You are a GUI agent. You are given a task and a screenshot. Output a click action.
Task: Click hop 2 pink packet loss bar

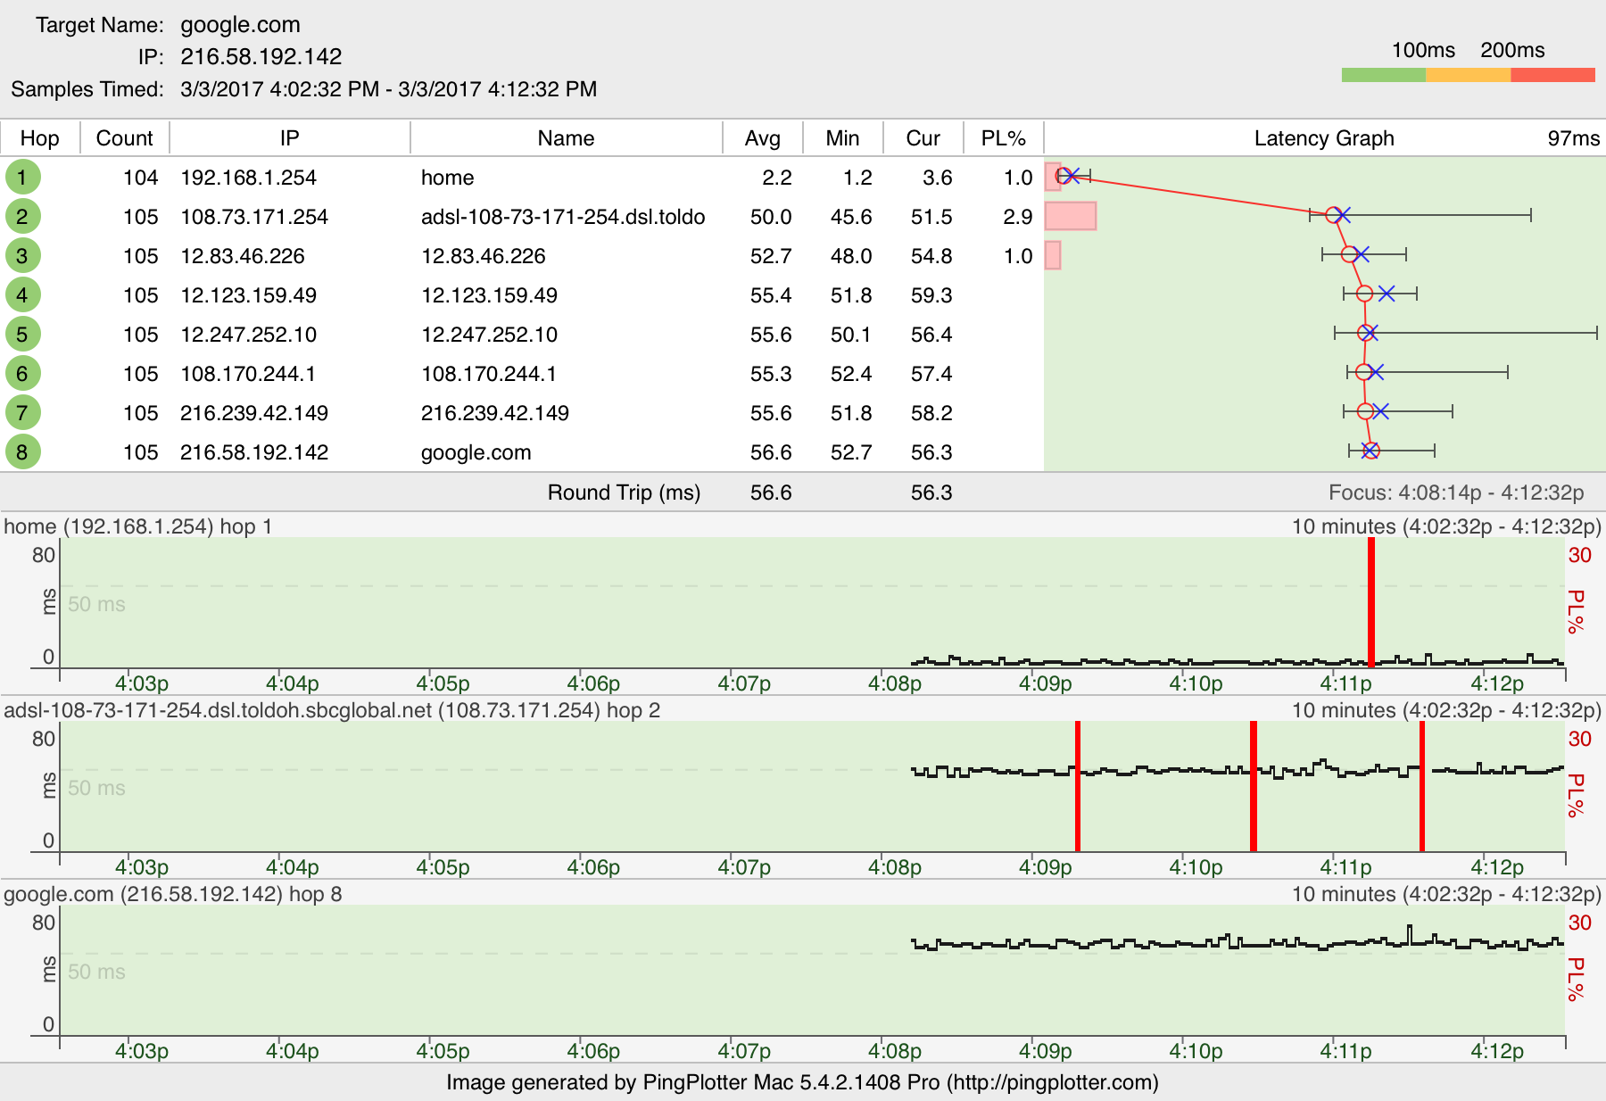point(1070,216)
